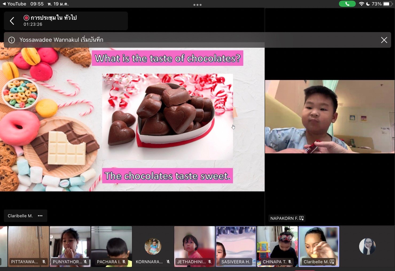Image resolution: width=395 pixels, height=271 pixels.
Task: Click muted mic icon on PUNYATHOR tile
Action: 85,262
